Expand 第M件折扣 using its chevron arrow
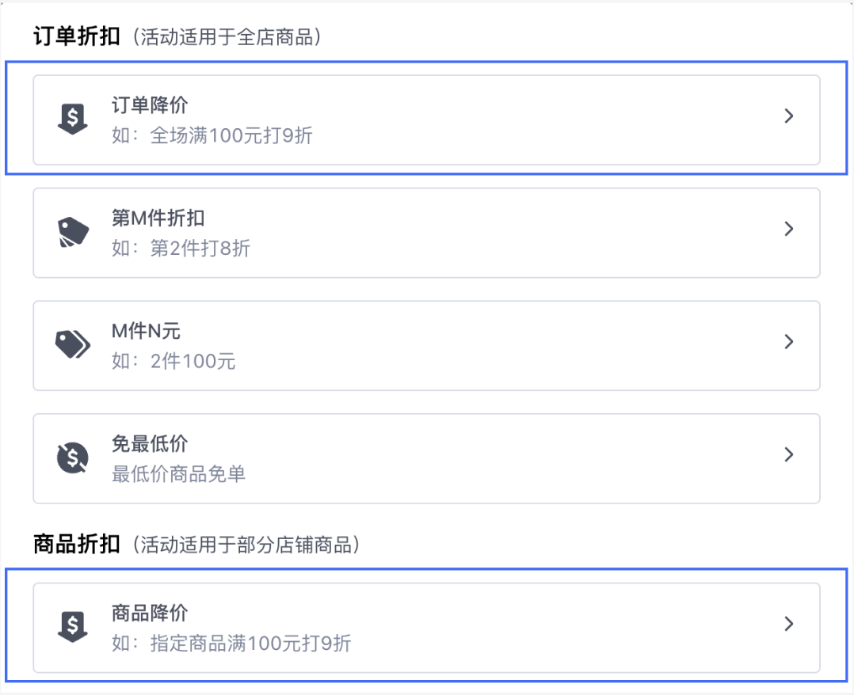The height and width of the screenshot is (695, 854). pos(789,229)
